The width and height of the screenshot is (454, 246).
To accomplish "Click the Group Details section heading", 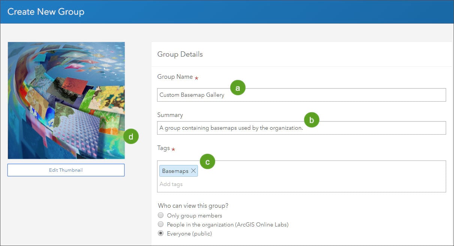I will pyautogui.click(x=180, y=54).
